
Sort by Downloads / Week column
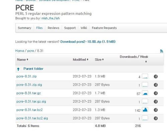coord(134,59)
